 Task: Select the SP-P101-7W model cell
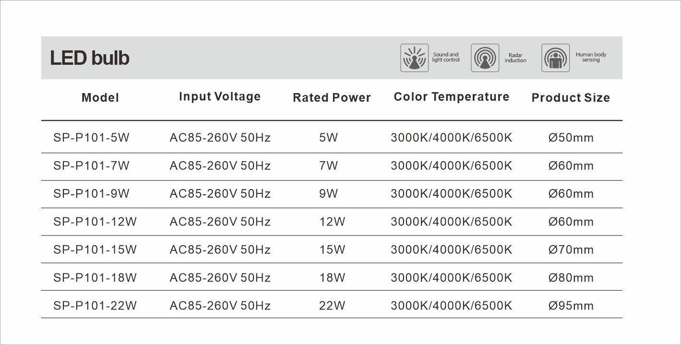[92, 166]
